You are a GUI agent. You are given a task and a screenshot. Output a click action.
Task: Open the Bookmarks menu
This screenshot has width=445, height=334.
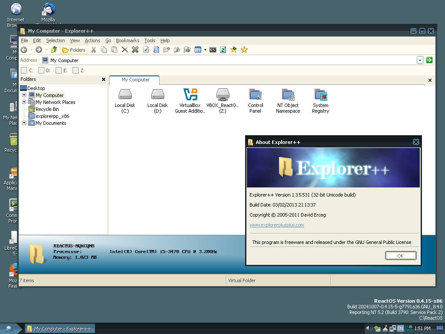(127, 40)
